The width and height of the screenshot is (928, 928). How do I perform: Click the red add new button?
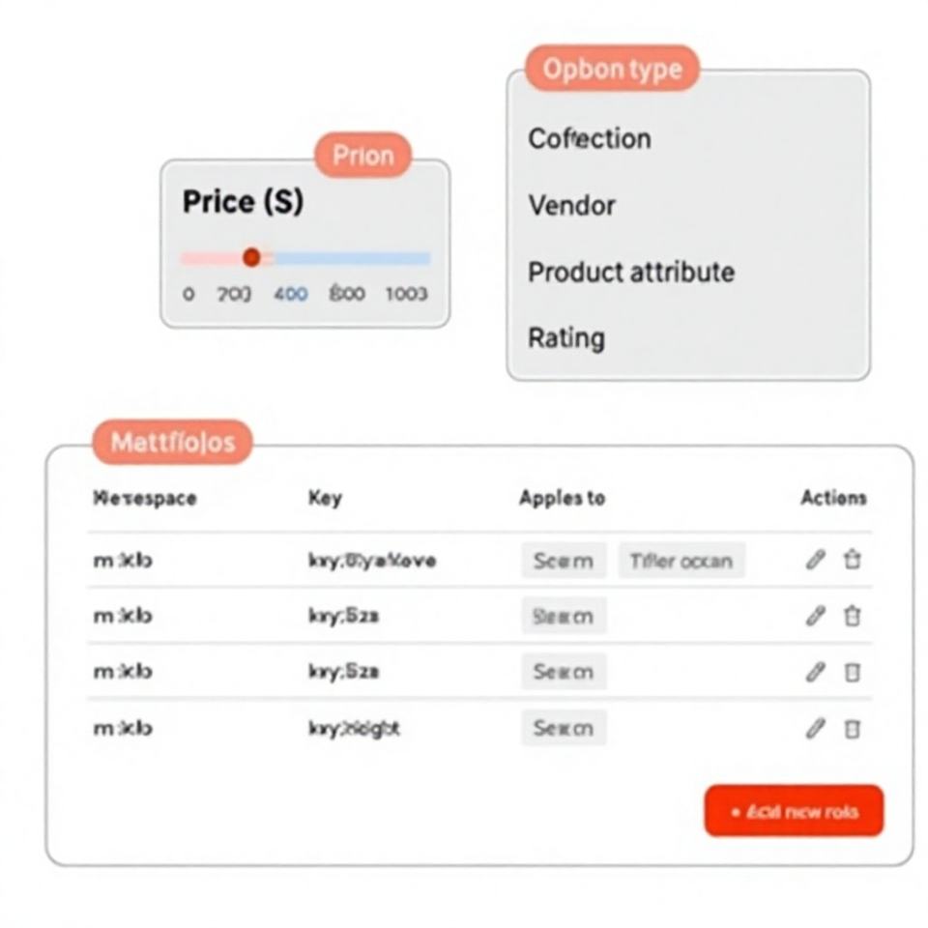click(x=794, y=811)
